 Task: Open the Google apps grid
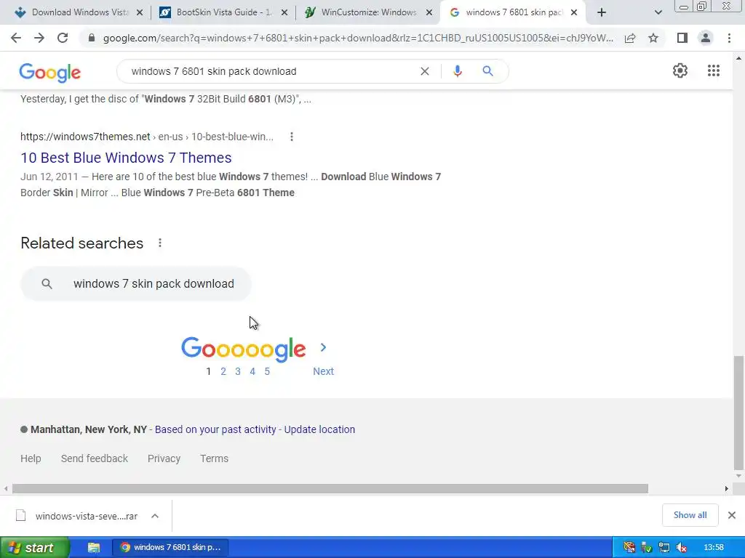point(714,70)
